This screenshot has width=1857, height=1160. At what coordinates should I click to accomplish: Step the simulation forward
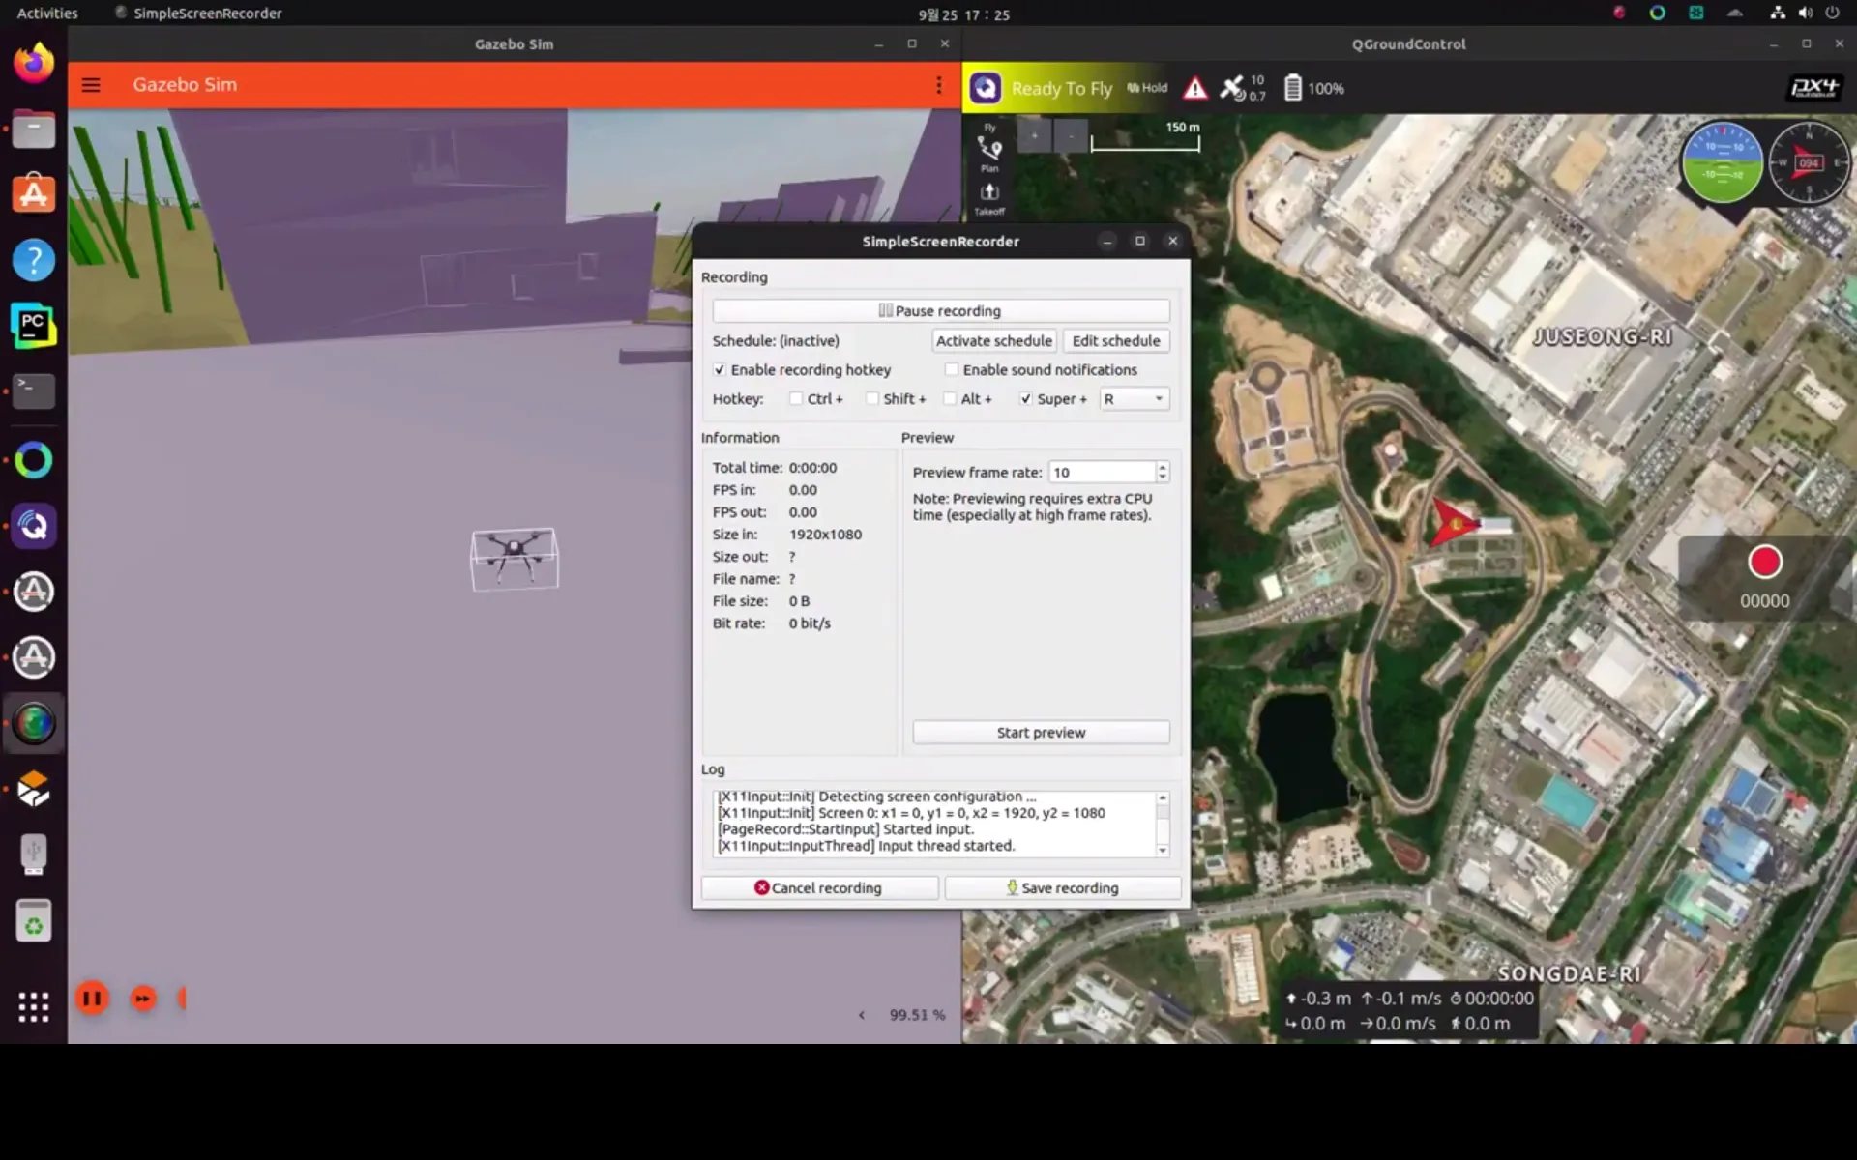[143, 998]
